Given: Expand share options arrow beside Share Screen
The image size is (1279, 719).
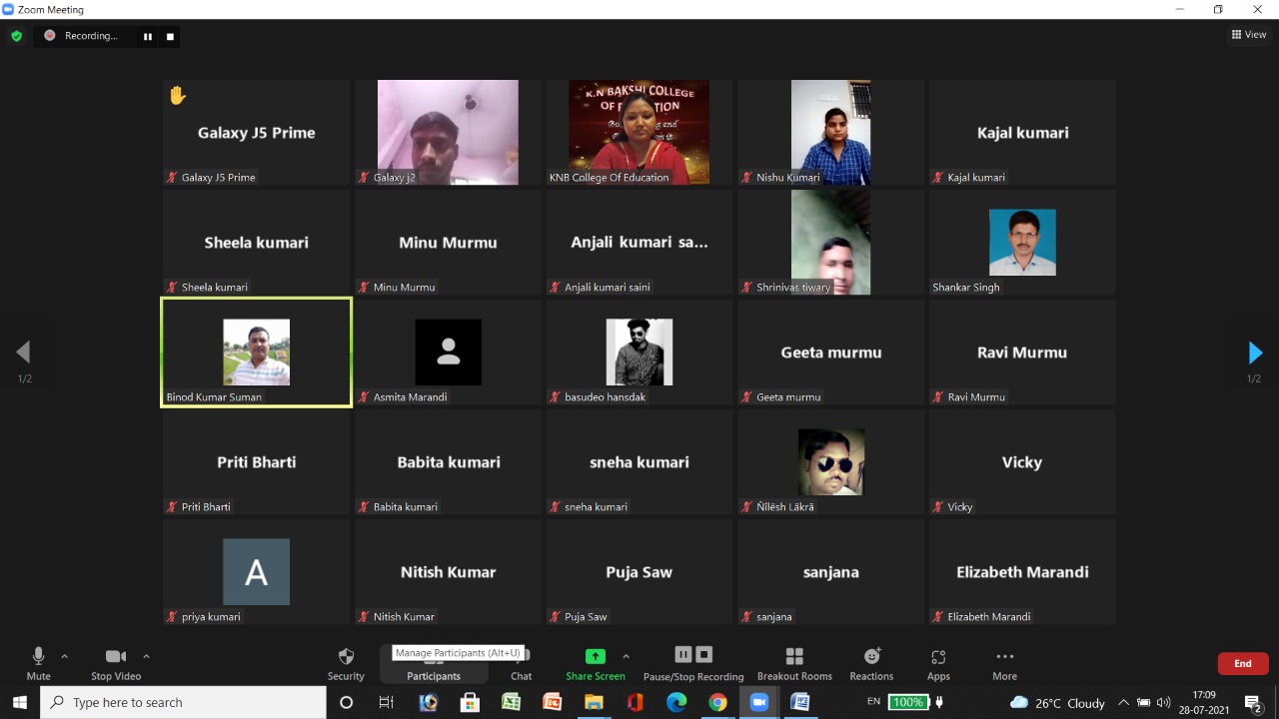Looking at the screenshot, I should (626, 656).
